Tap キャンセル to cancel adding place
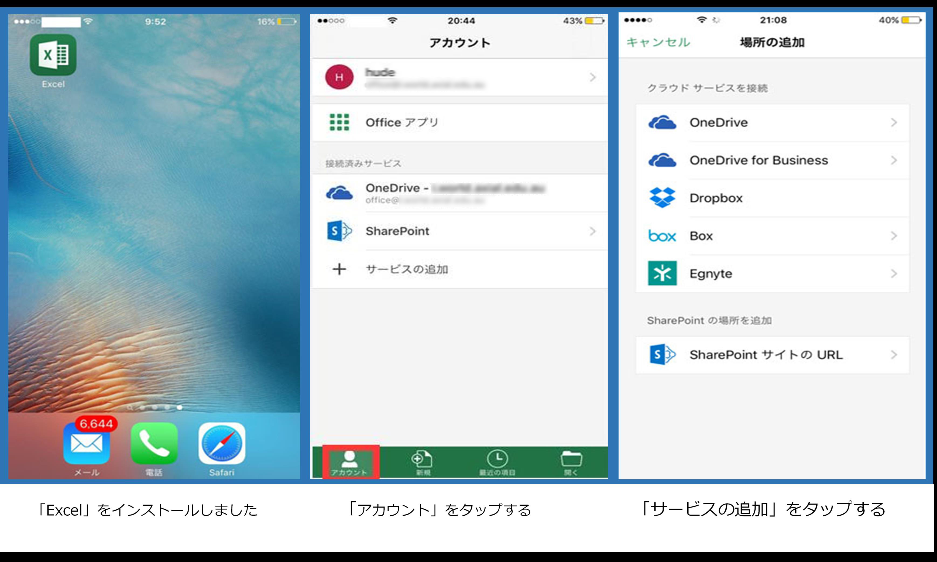This screenshot has height=562, width=937. point(658,42)
